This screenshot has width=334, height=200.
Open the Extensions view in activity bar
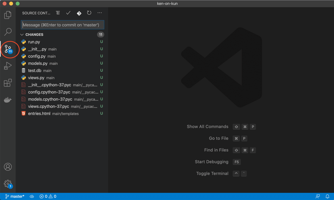[8, 83]
